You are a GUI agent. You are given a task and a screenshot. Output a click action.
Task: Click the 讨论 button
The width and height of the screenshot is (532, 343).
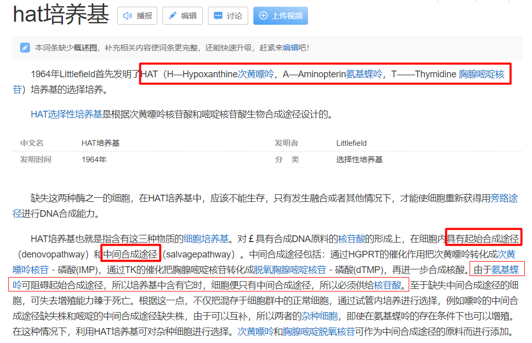pos(228,15)
